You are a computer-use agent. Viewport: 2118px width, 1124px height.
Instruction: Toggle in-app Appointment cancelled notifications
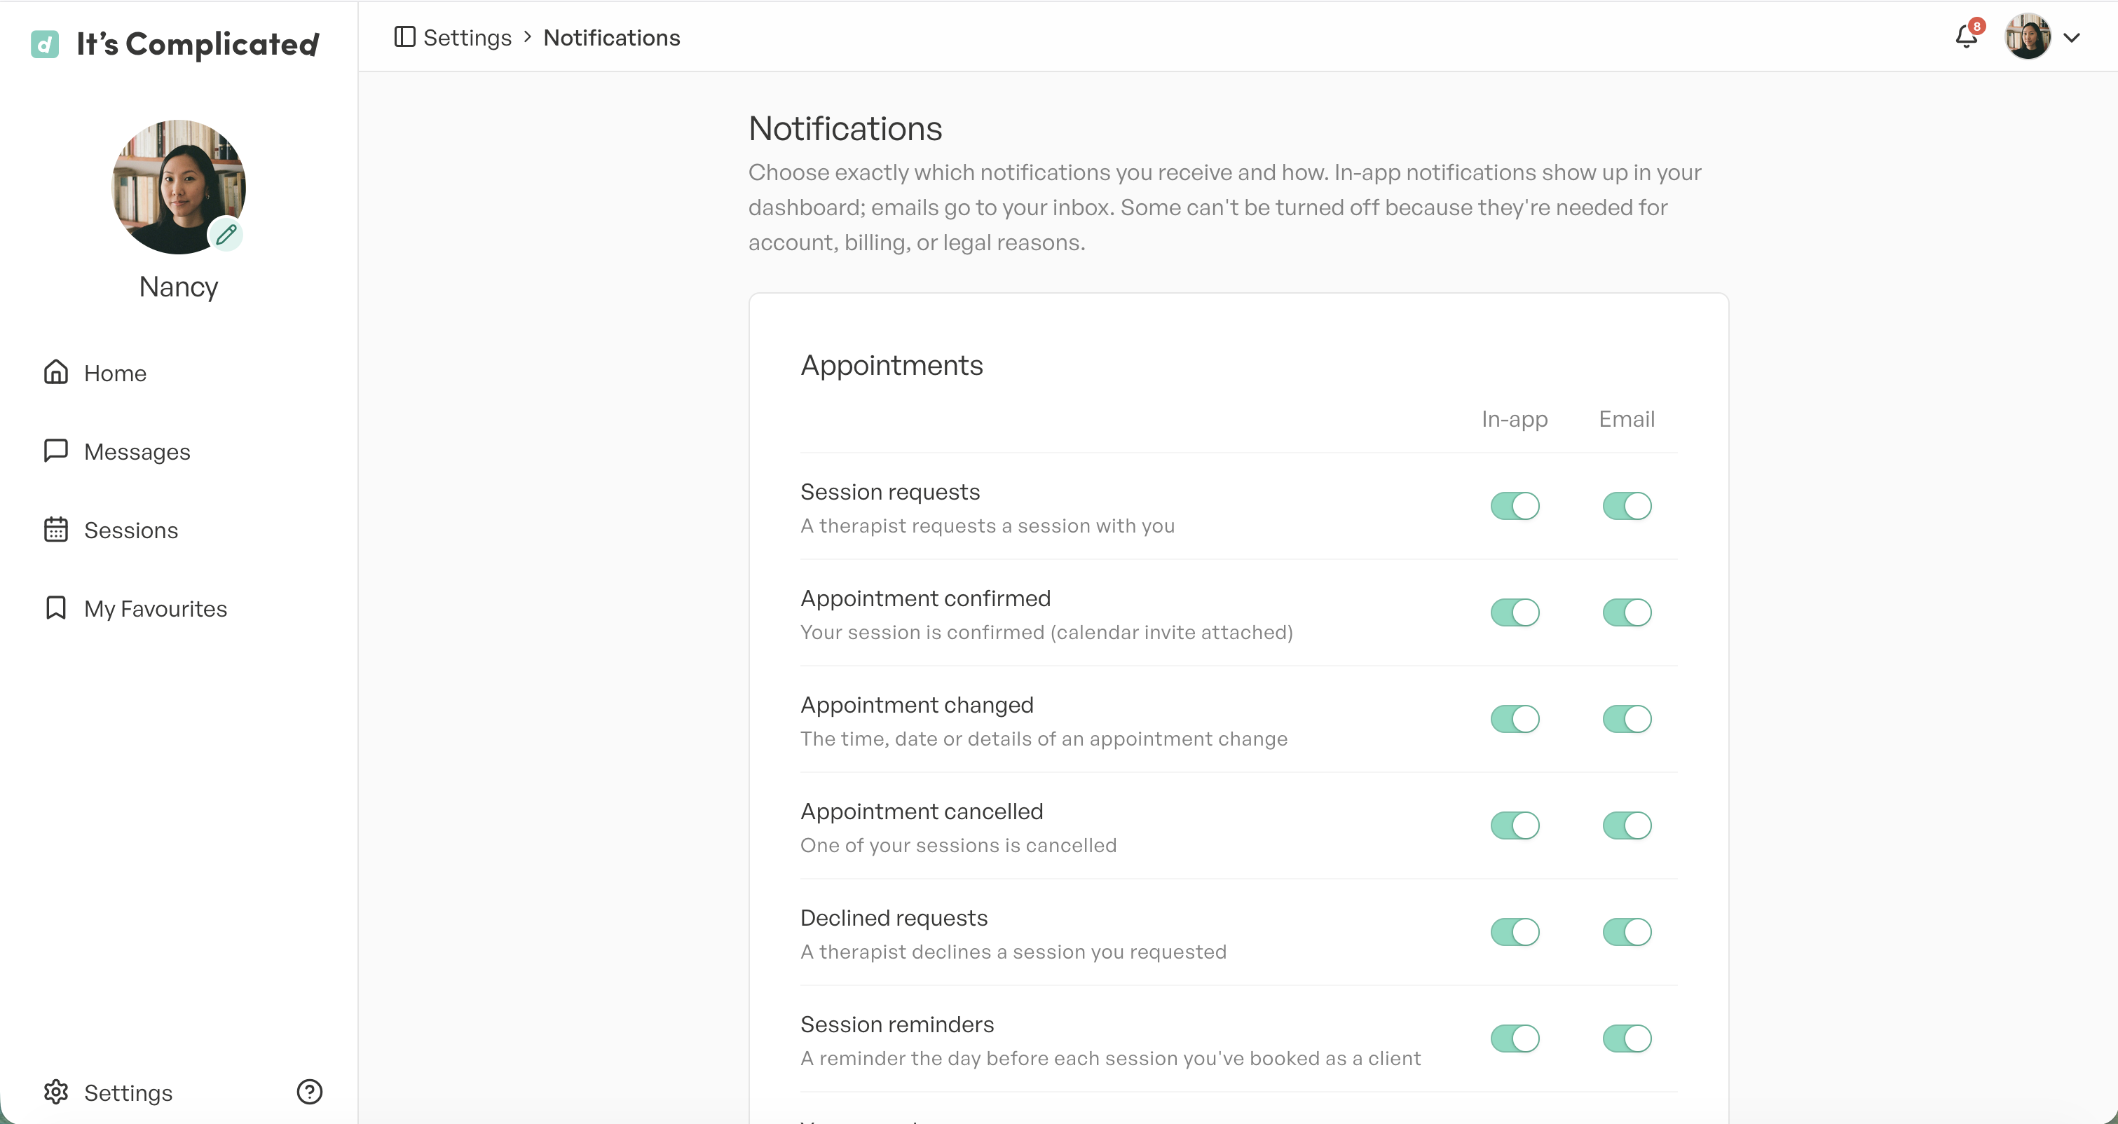click(1515, 825)
